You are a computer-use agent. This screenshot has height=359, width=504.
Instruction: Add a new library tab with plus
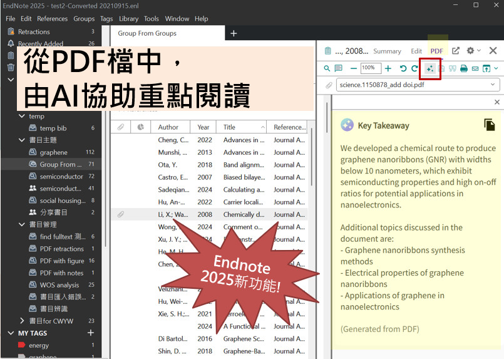click(234, 33)
